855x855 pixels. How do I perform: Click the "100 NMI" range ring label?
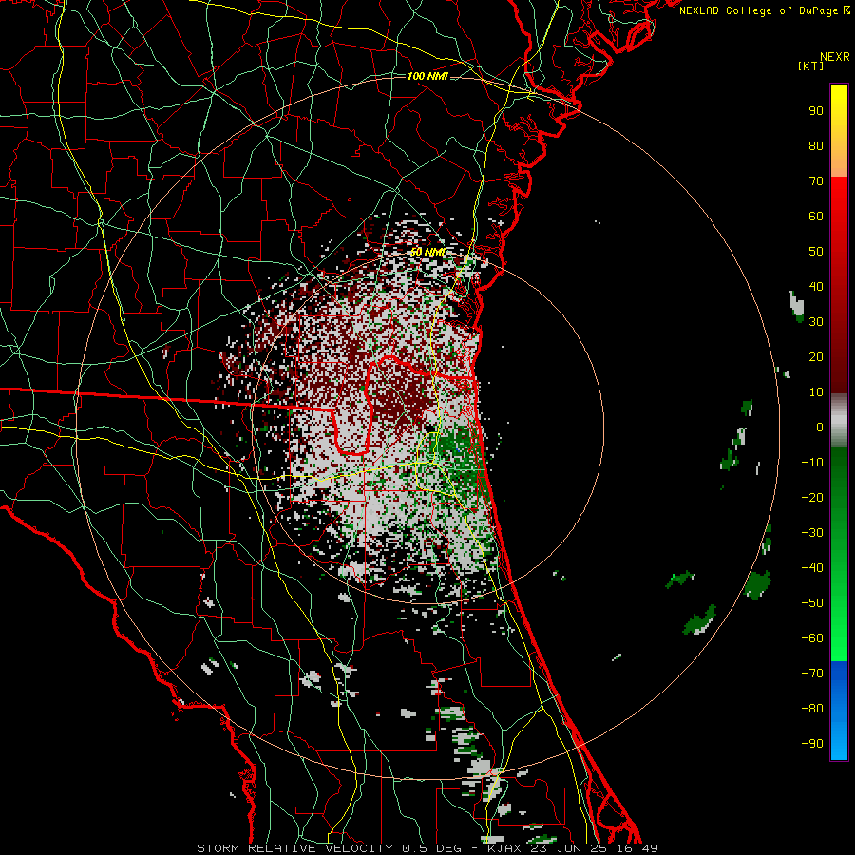click(x=427, y=76)
